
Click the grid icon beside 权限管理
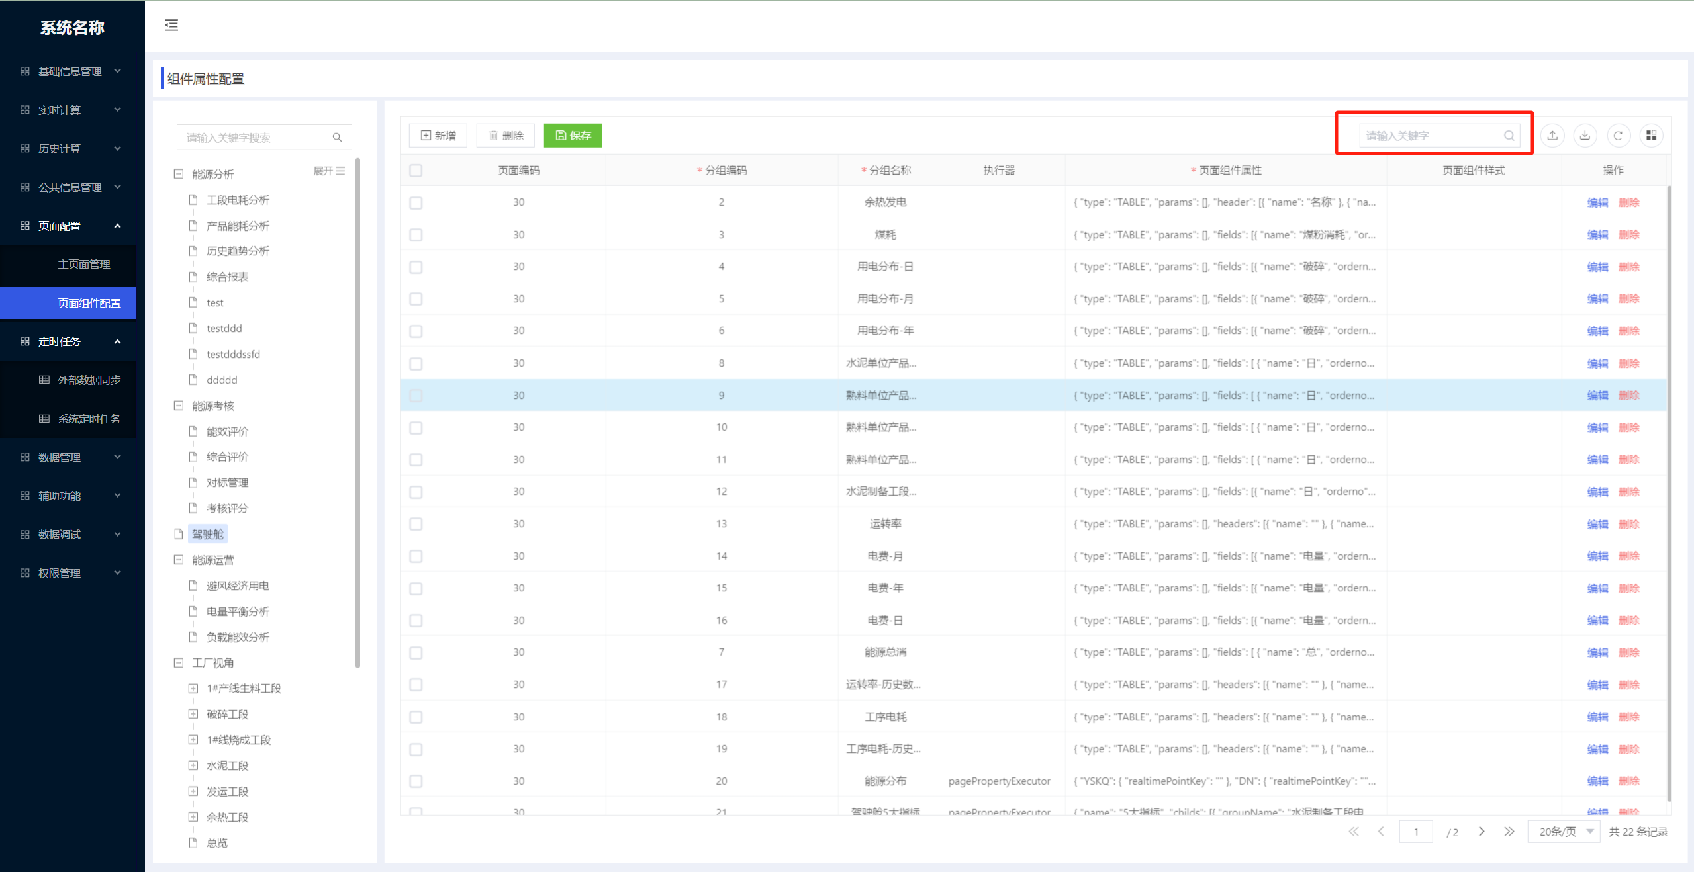tap(25, 573)
